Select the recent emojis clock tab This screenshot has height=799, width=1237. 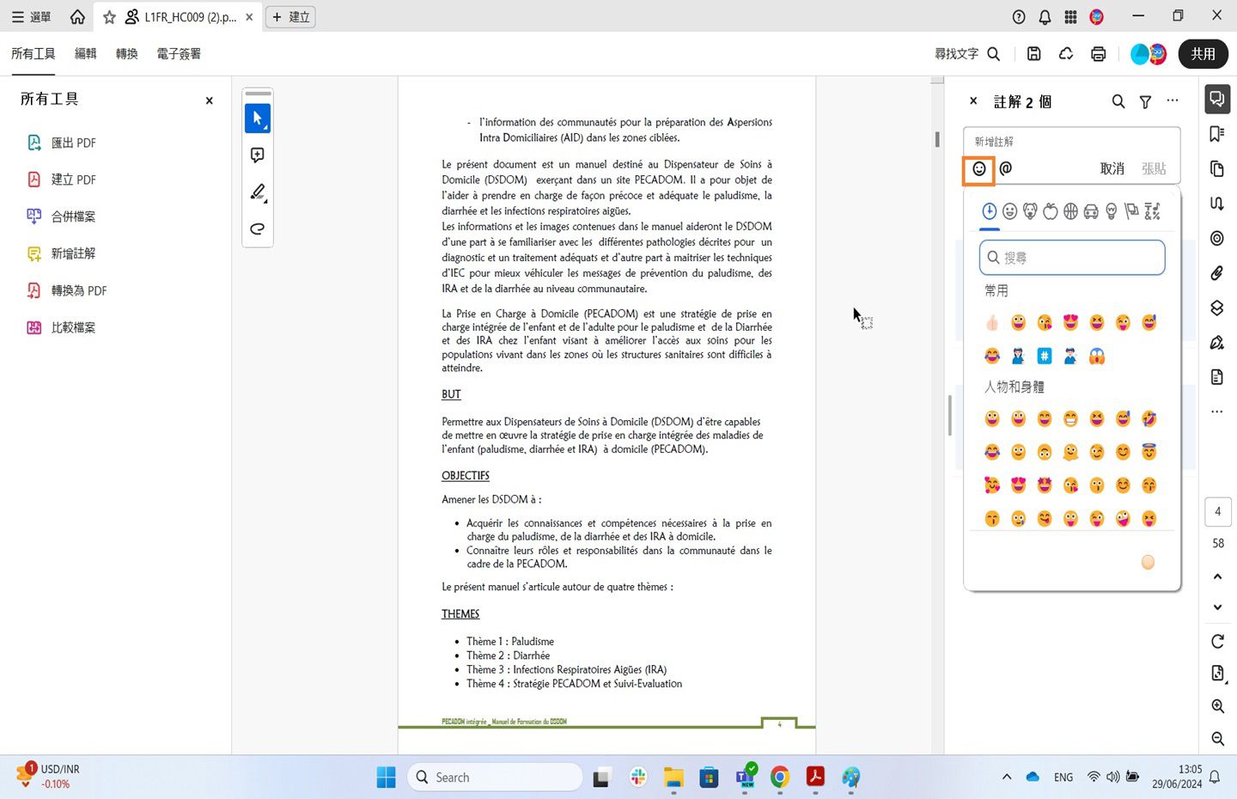pyautogui.click(x=990, y=211)
